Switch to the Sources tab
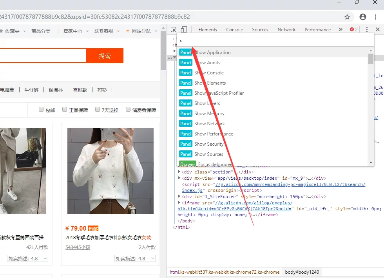This screenshot has height=278, width=384. tap(260, 30)
